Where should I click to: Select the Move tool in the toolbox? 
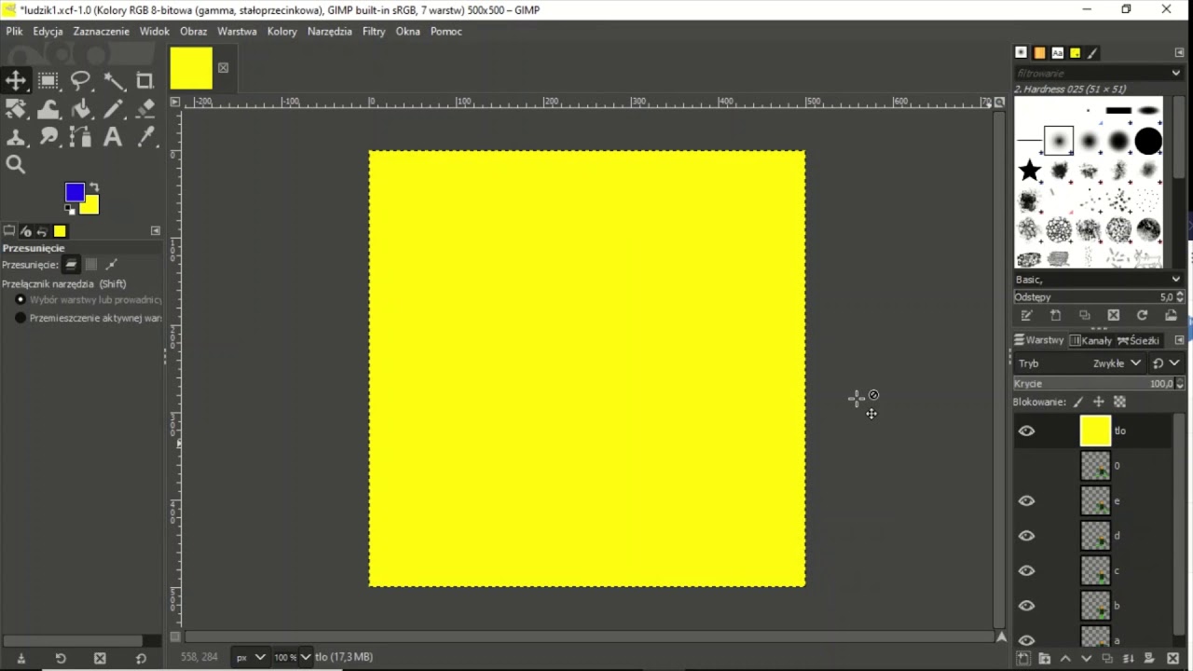(x=16, y=80)
